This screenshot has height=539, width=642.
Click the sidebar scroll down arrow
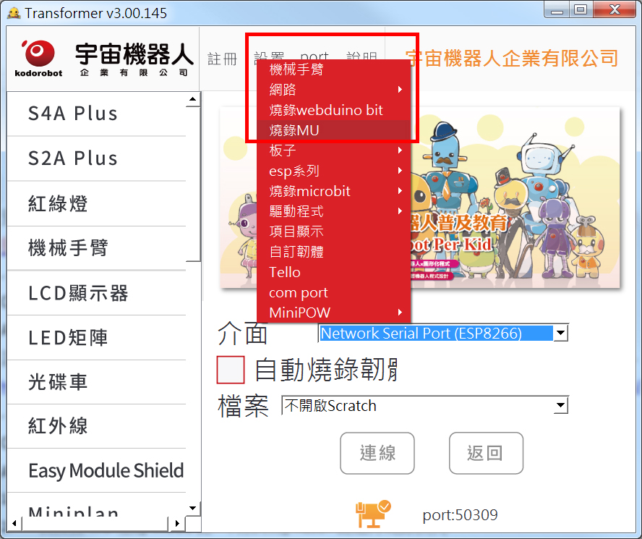pyautogui.click(x=193, y=509)
